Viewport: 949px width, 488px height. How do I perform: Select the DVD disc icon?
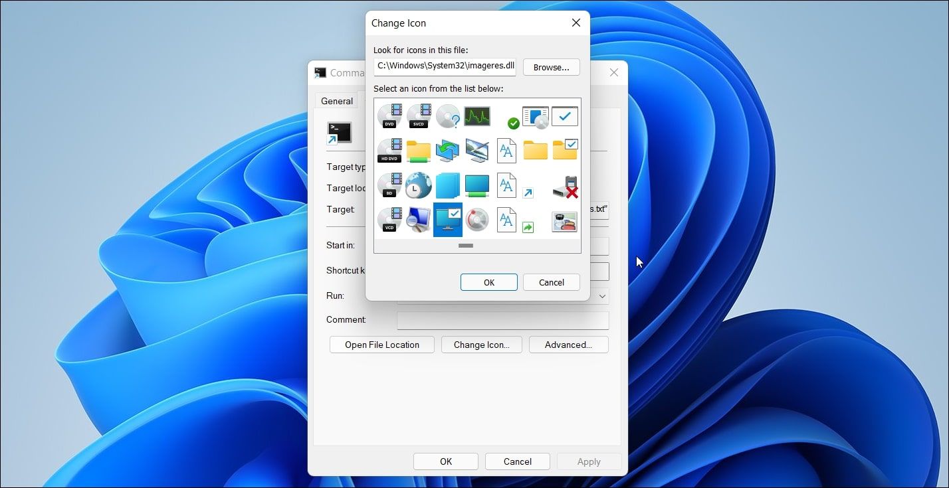coord(390,116)
